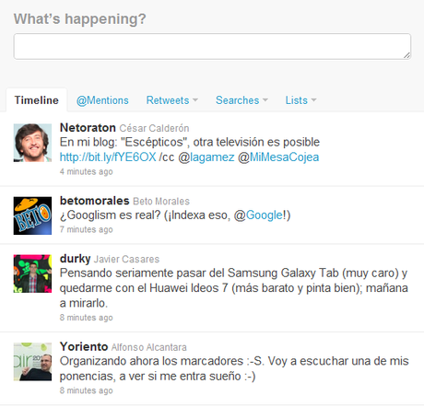The width and height of the screenshot is (424, 407).
Task: Click the 'What's happening?' heading
Action: [x=79, y=19]
